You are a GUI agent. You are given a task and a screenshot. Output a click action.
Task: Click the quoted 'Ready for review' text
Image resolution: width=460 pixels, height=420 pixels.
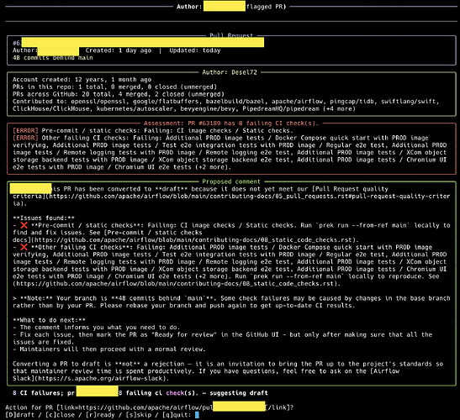point(184,334)
